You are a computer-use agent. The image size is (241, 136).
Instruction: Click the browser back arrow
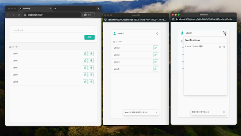pos(8,15)
